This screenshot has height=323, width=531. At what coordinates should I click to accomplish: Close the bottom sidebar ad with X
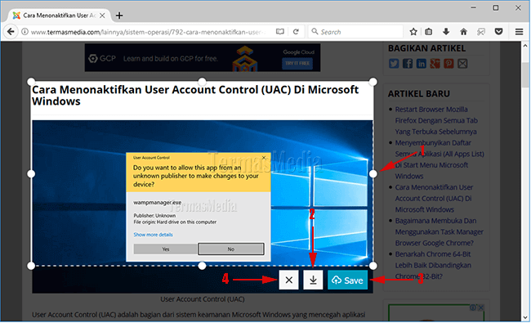tap(480, 307)
